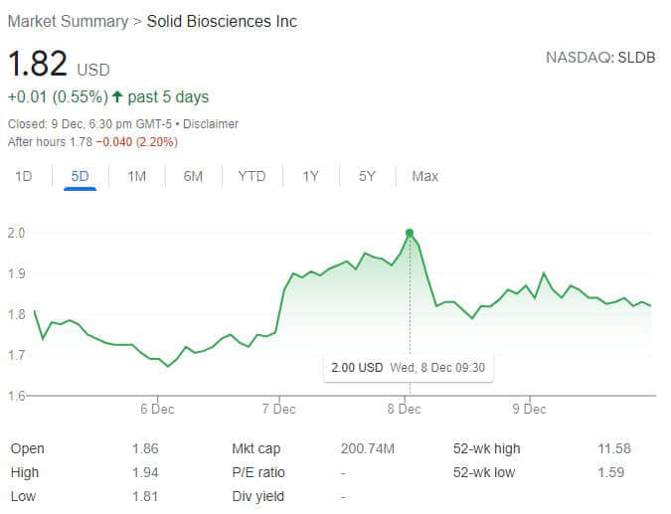The height and width of the screenshot is (514, 671).
Task: Select the 5D time range tab
Action: coord(81,176)
